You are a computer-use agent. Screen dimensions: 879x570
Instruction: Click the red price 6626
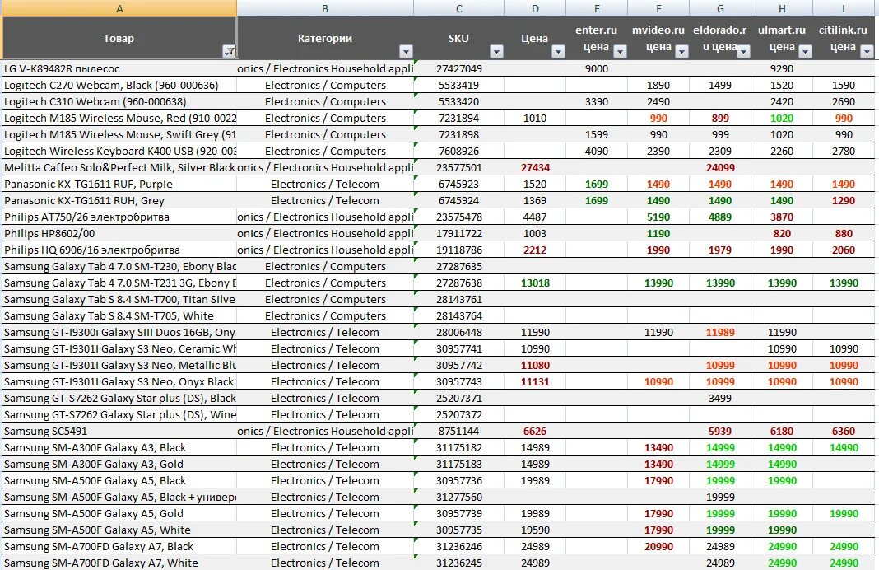click(535, 432)
